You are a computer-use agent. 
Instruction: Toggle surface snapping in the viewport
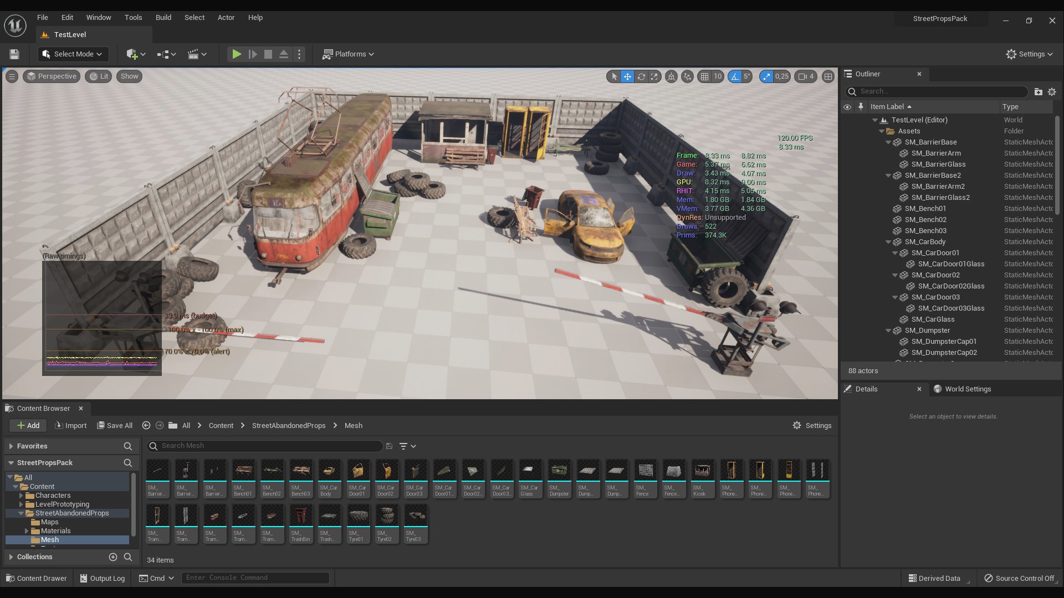(688, 76)
